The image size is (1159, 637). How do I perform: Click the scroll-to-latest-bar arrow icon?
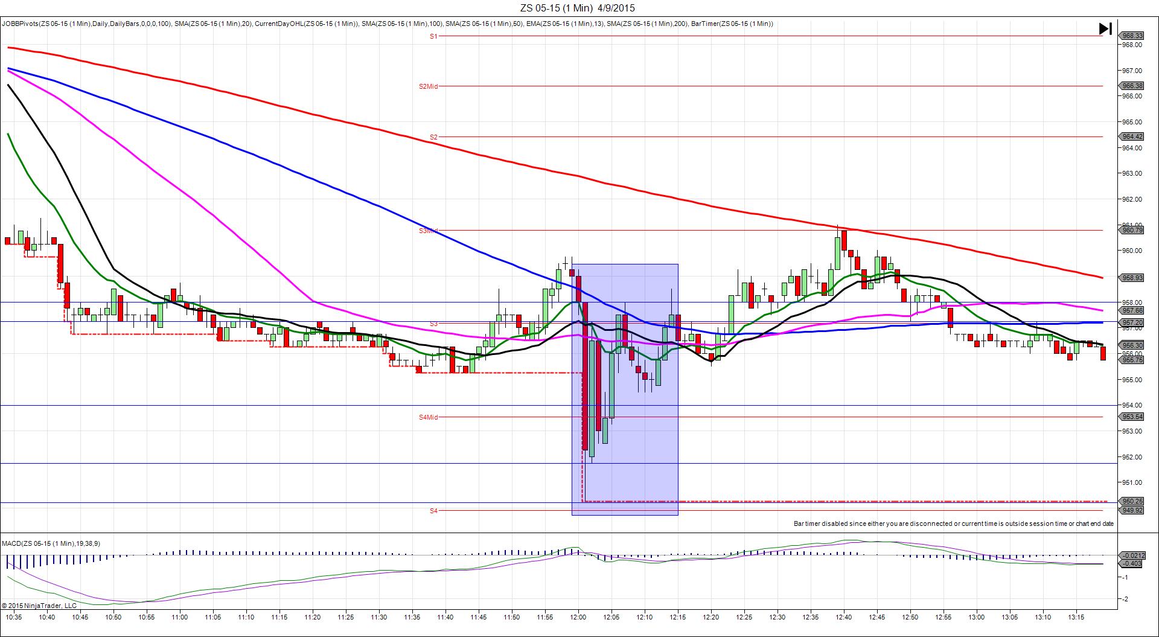click(1105, 28)
